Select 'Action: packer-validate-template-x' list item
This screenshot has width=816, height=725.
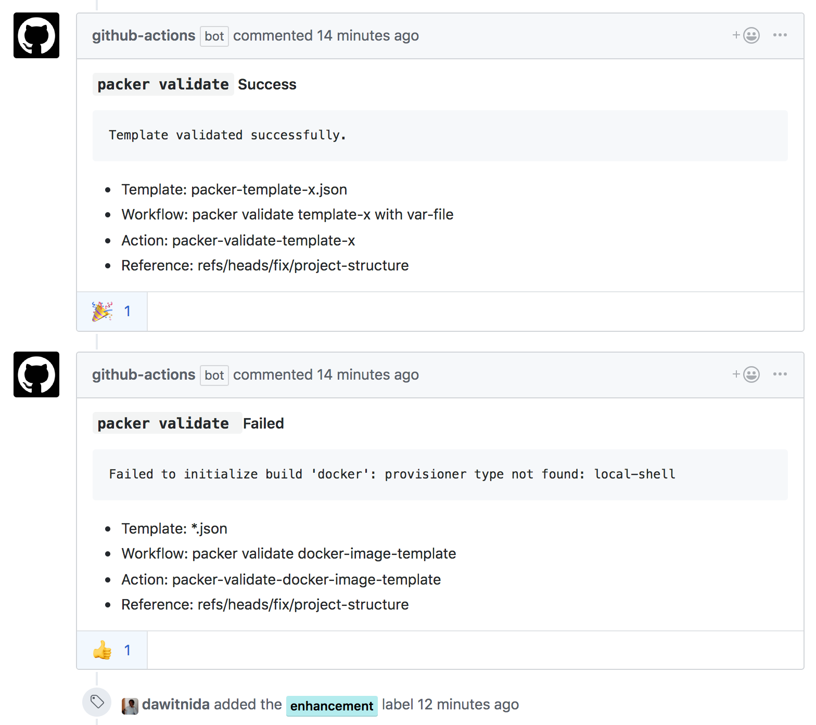(x=238, y=240)
